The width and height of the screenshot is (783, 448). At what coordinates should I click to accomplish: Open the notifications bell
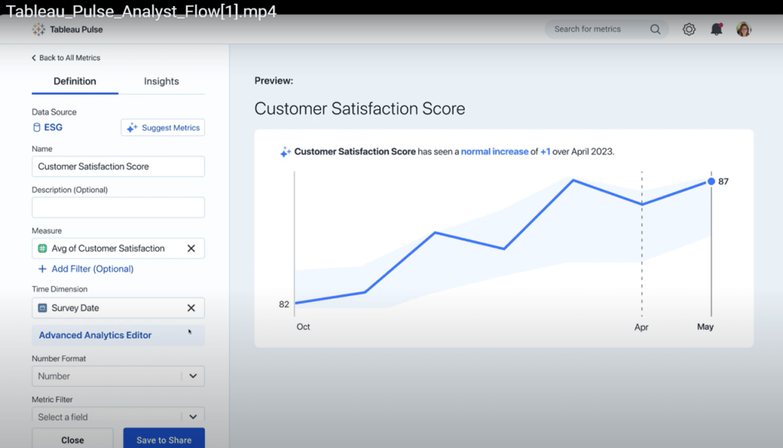[x=716, y=29]
